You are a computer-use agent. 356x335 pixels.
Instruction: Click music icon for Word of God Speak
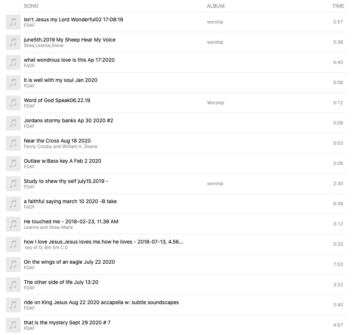coord(13,103)
